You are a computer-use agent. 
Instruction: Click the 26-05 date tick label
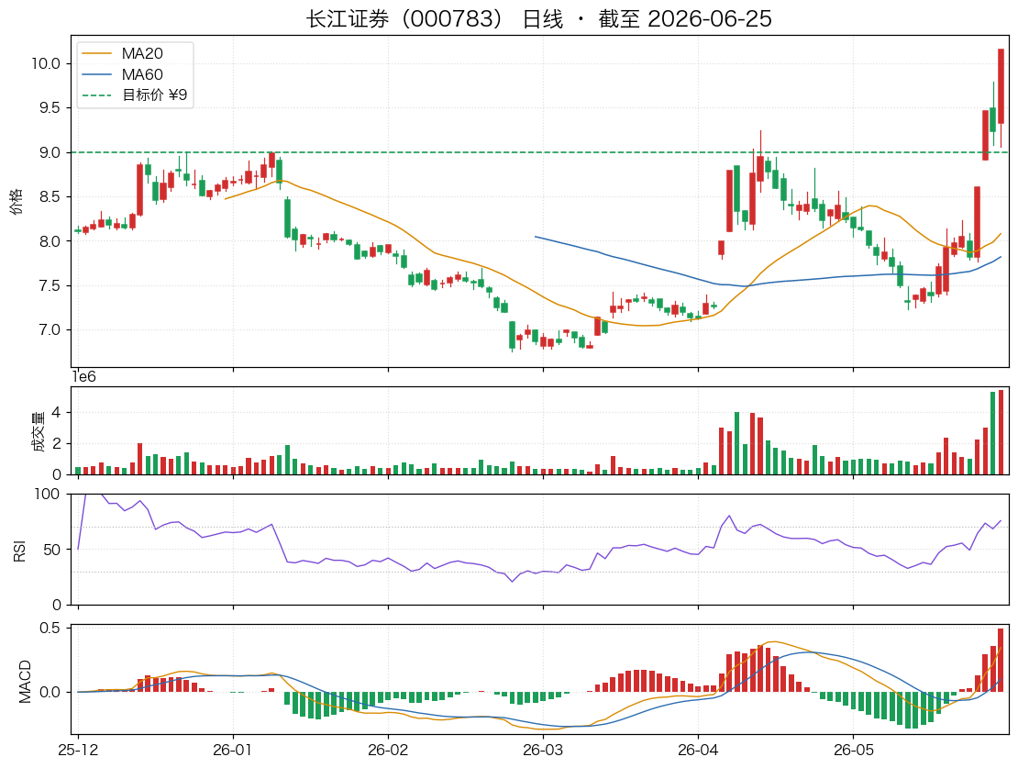point(853,750)
